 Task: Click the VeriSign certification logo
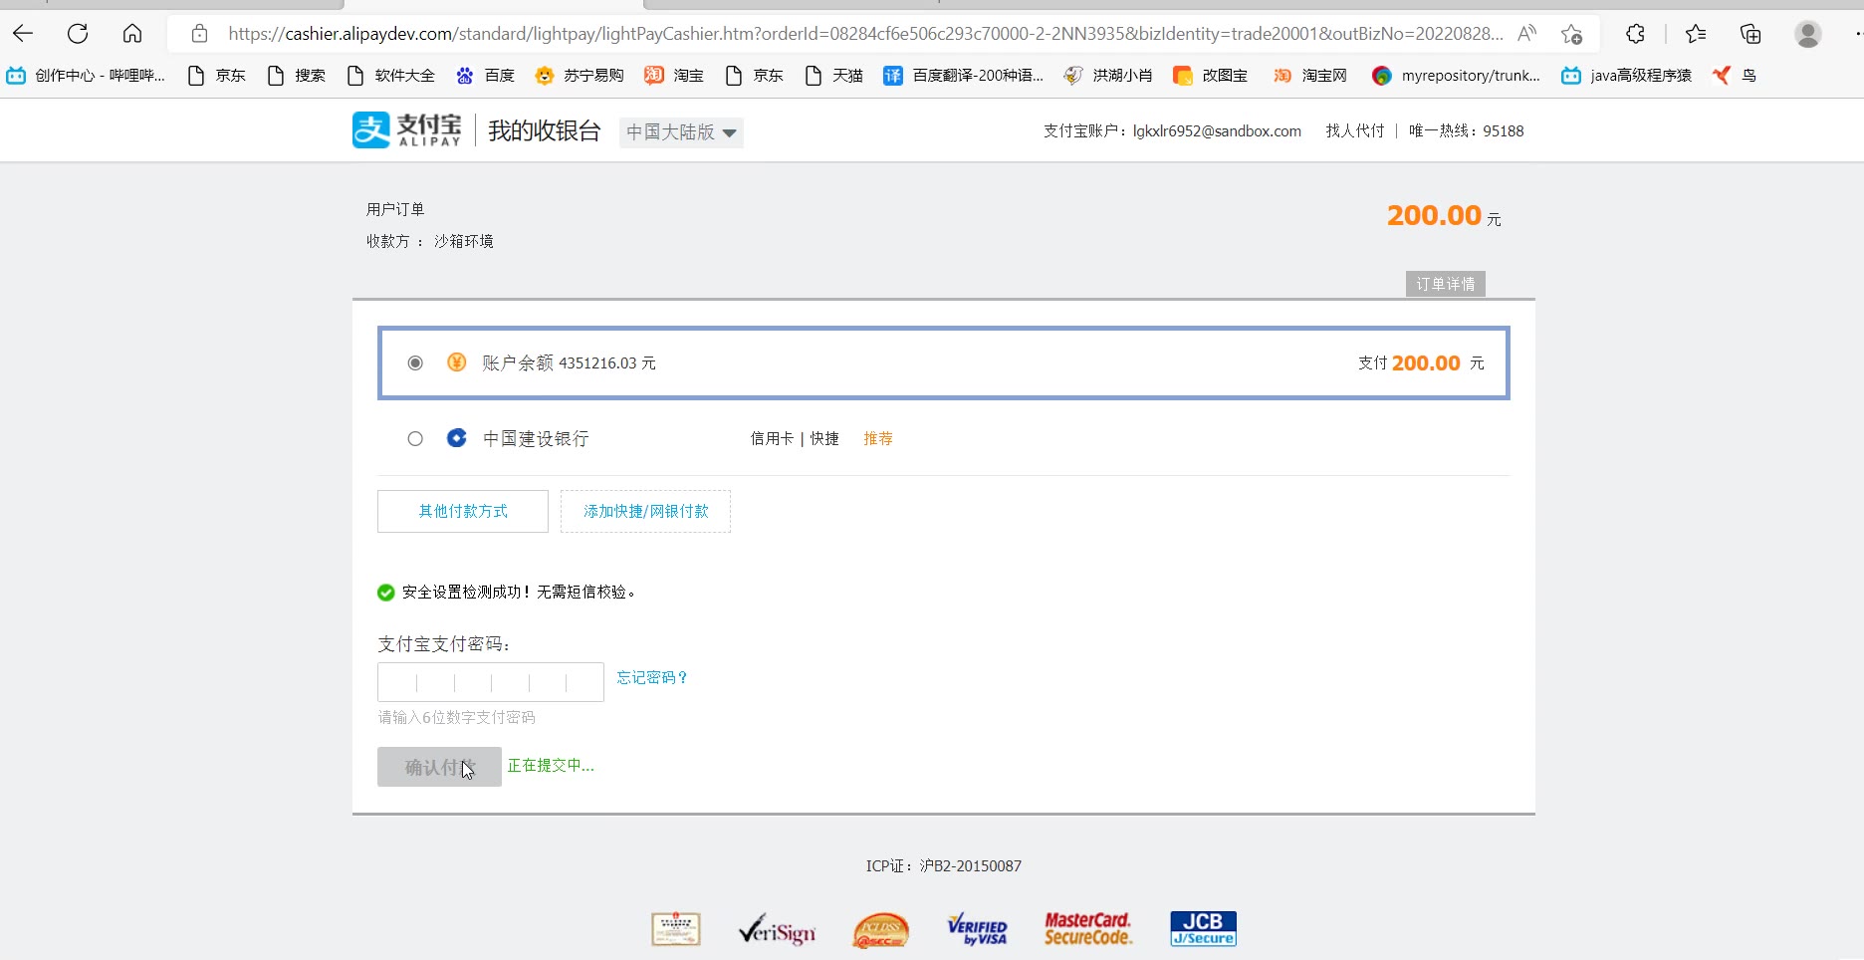coord(777,930)
